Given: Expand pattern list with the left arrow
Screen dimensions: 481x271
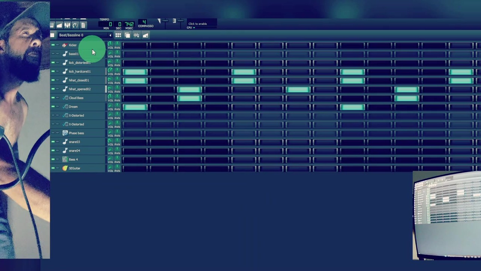Looking at the screenshot, I should (110, 35).
